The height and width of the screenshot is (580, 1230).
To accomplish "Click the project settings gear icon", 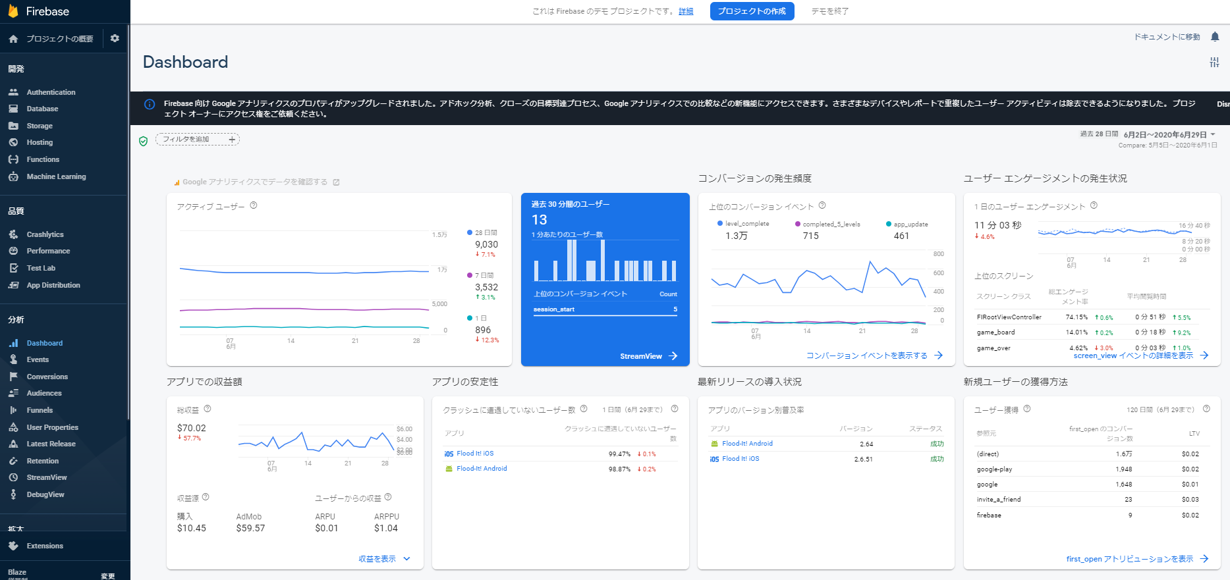I will tap(115, 38).
